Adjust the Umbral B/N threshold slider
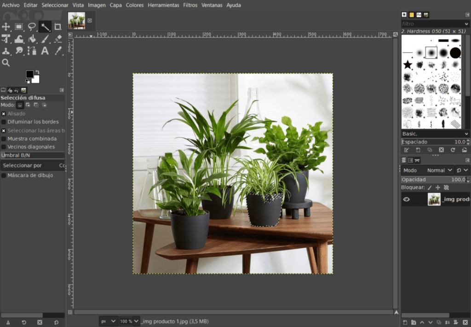 pyautogui.click(x=33, y=155)
